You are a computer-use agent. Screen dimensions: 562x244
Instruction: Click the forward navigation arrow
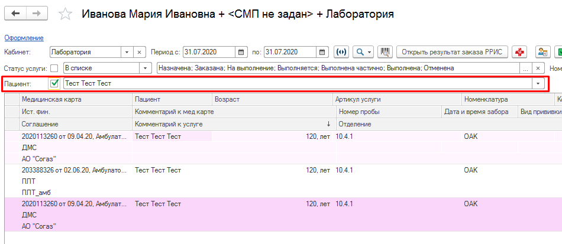(36, 13)
